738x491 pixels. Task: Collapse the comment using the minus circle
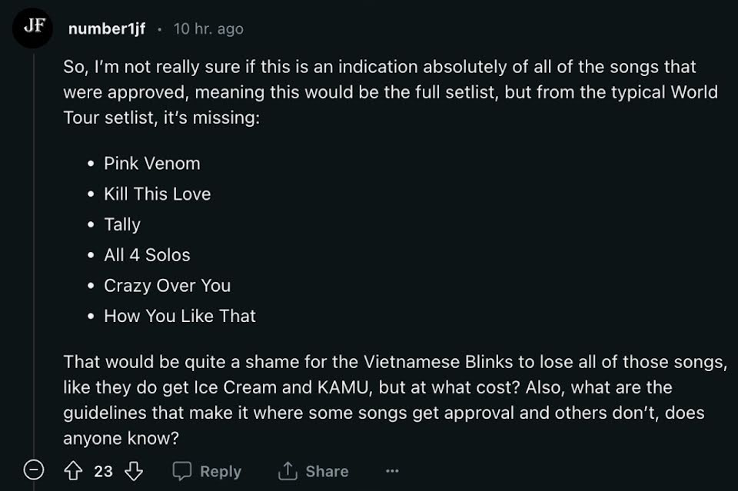34,469
